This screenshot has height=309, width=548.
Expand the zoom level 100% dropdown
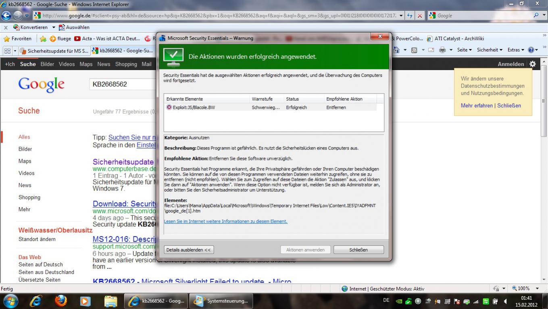pos(537,288)
